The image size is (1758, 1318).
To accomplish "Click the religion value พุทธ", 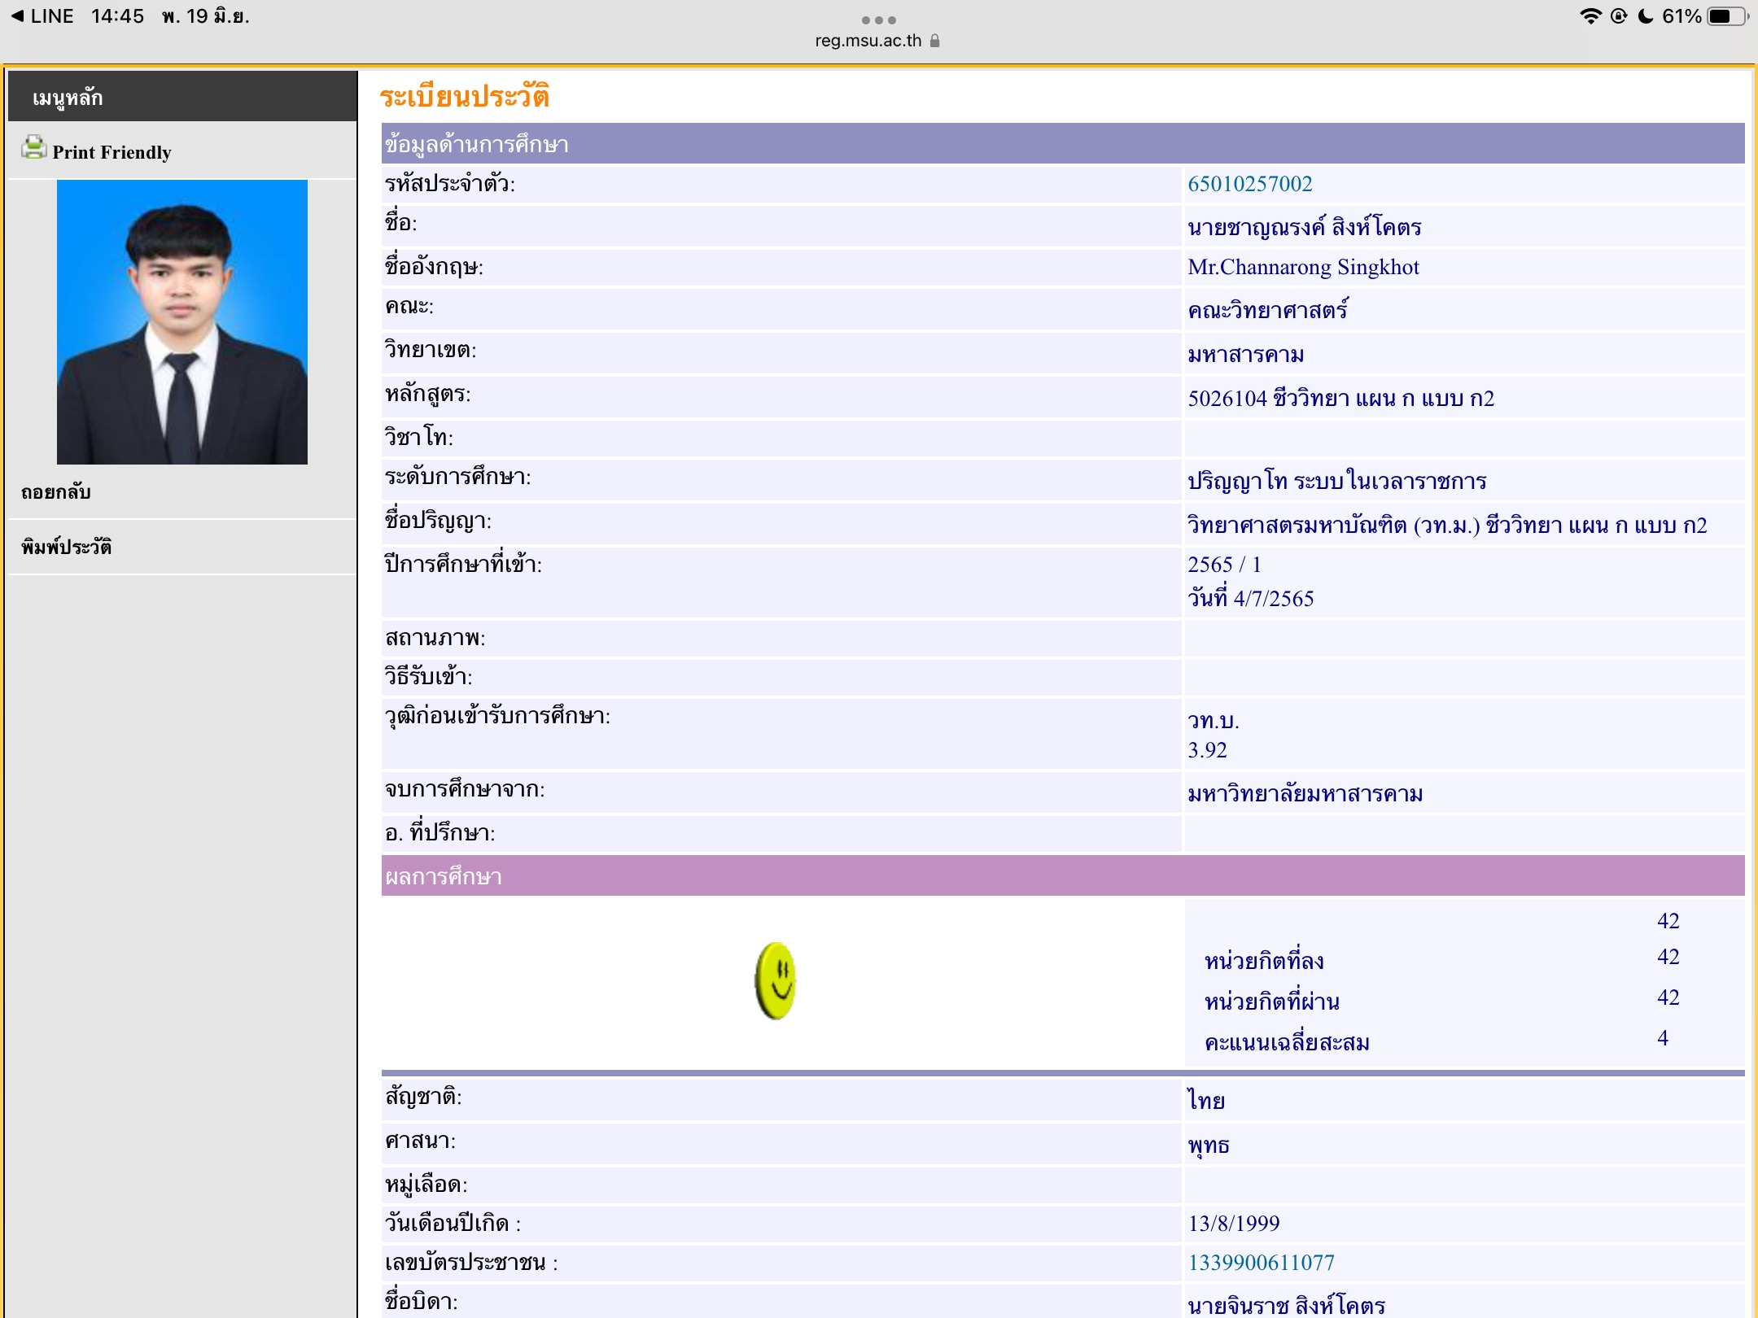I will coord(1209,1146).
